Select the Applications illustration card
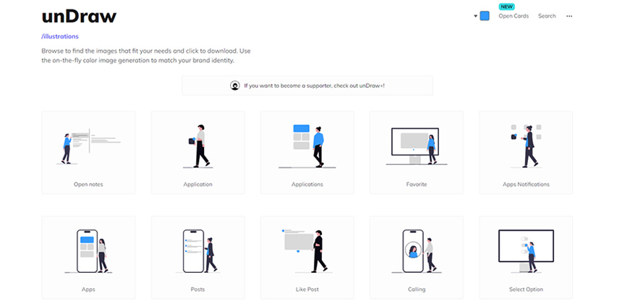The image size is (622, 304). pos(307,153)
